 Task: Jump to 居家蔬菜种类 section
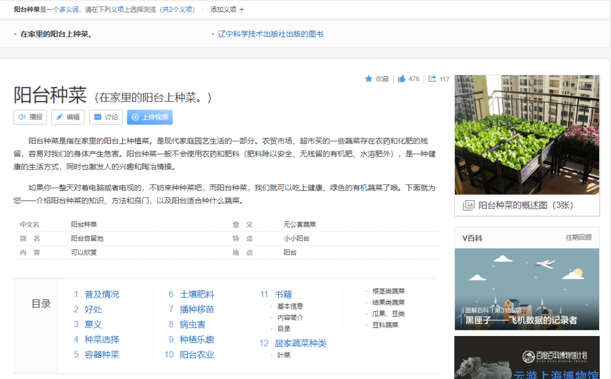tap(300, 343)
